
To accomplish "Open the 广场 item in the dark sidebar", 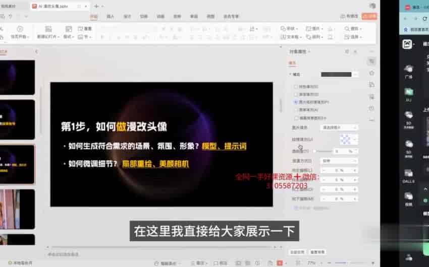I will 408,72.
